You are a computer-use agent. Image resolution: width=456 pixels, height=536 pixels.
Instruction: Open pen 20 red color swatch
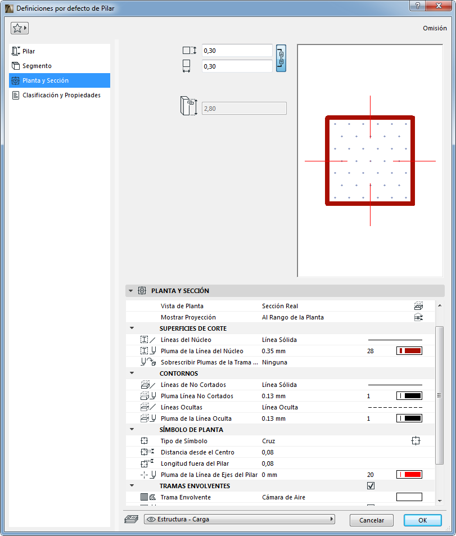[409, 475]
